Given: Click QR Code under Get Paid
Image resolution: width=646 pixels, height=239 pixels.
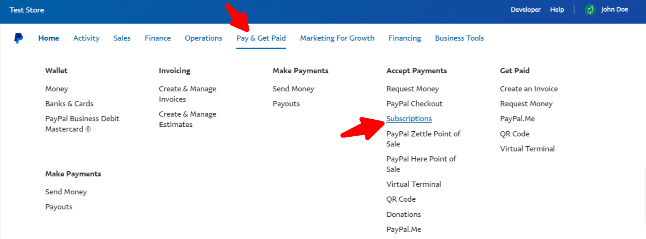Looking at the screenshot, I should [x=515, y=134].
